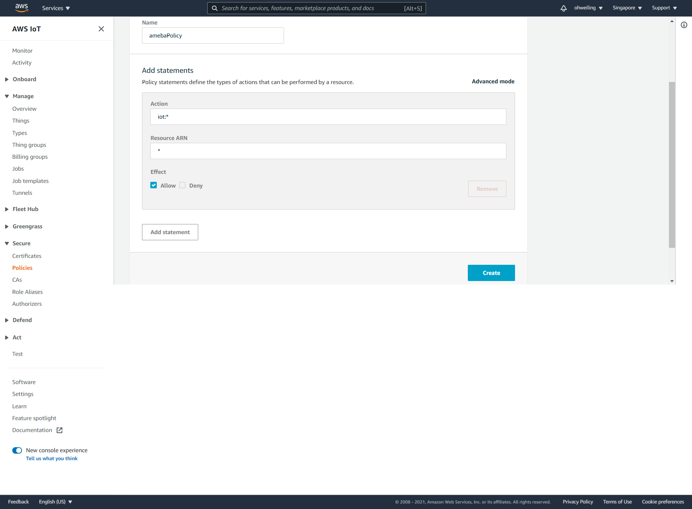Open the notifications bell
The height and width of the screenshot is (509, 692).
(564, 8)
